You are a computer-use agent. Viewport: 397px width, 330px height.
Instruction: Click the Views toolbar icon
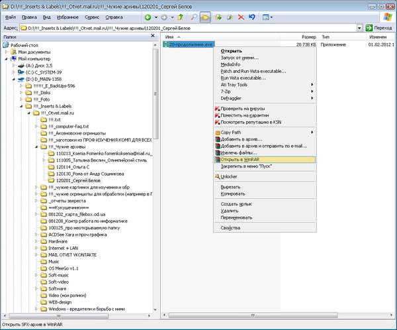coord(265,17)
